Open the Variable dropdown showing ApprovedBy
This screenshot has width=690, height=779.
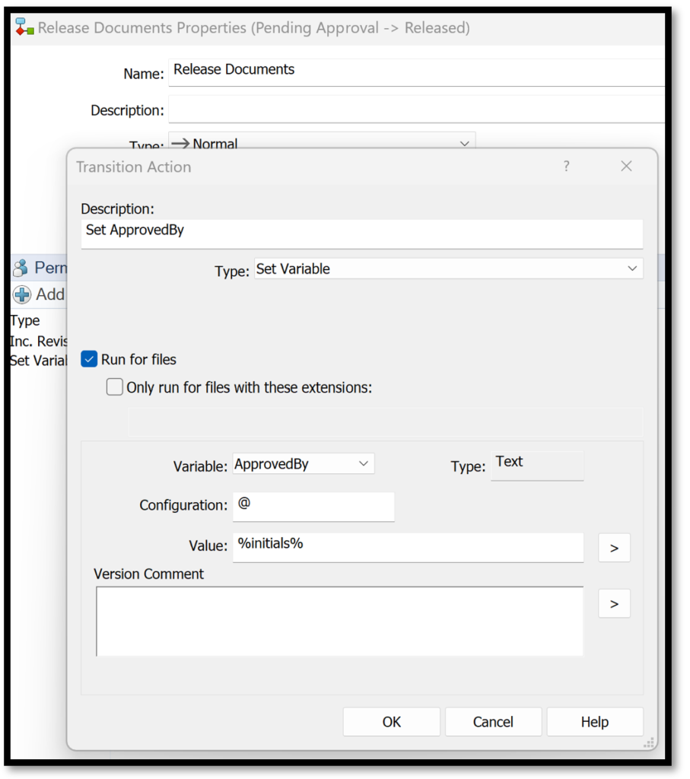[x=364, y=463]
